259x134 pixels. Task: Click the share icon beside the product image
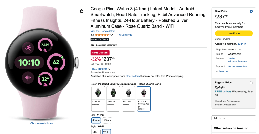(82, 11)
